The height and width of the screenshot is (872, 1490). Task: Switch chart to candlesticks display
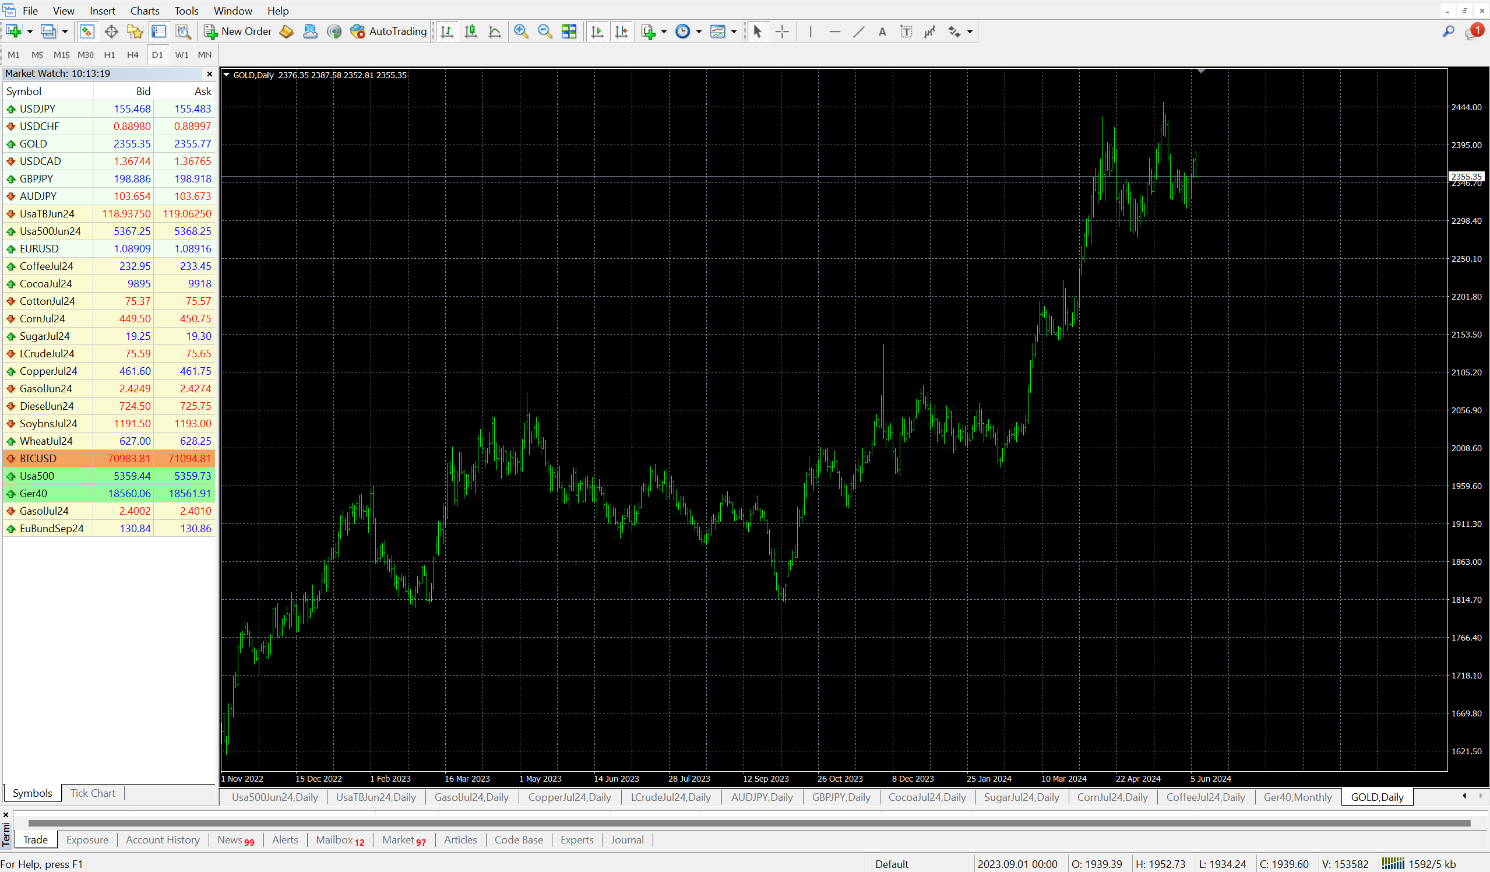pos(471,31)
